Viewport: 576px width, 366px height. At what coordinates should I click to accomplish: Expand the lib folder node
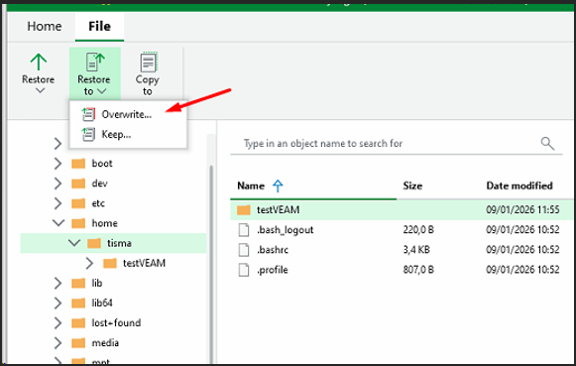click(58, 283)
